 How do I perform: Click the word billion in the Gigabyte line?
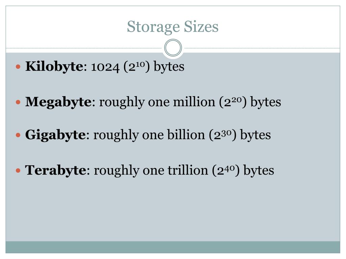tap(186, 135)
